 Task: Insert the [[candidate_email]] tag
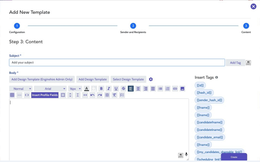click(x=210, y=137)
